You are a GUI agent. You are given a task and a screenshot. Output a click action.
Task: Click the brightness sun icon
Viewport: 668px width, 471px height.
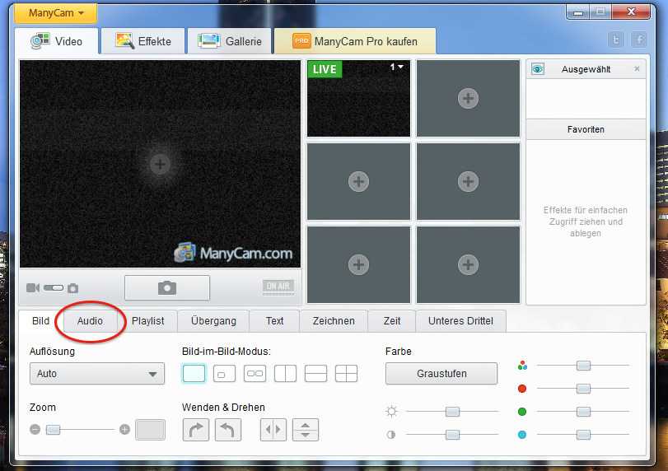391,412
